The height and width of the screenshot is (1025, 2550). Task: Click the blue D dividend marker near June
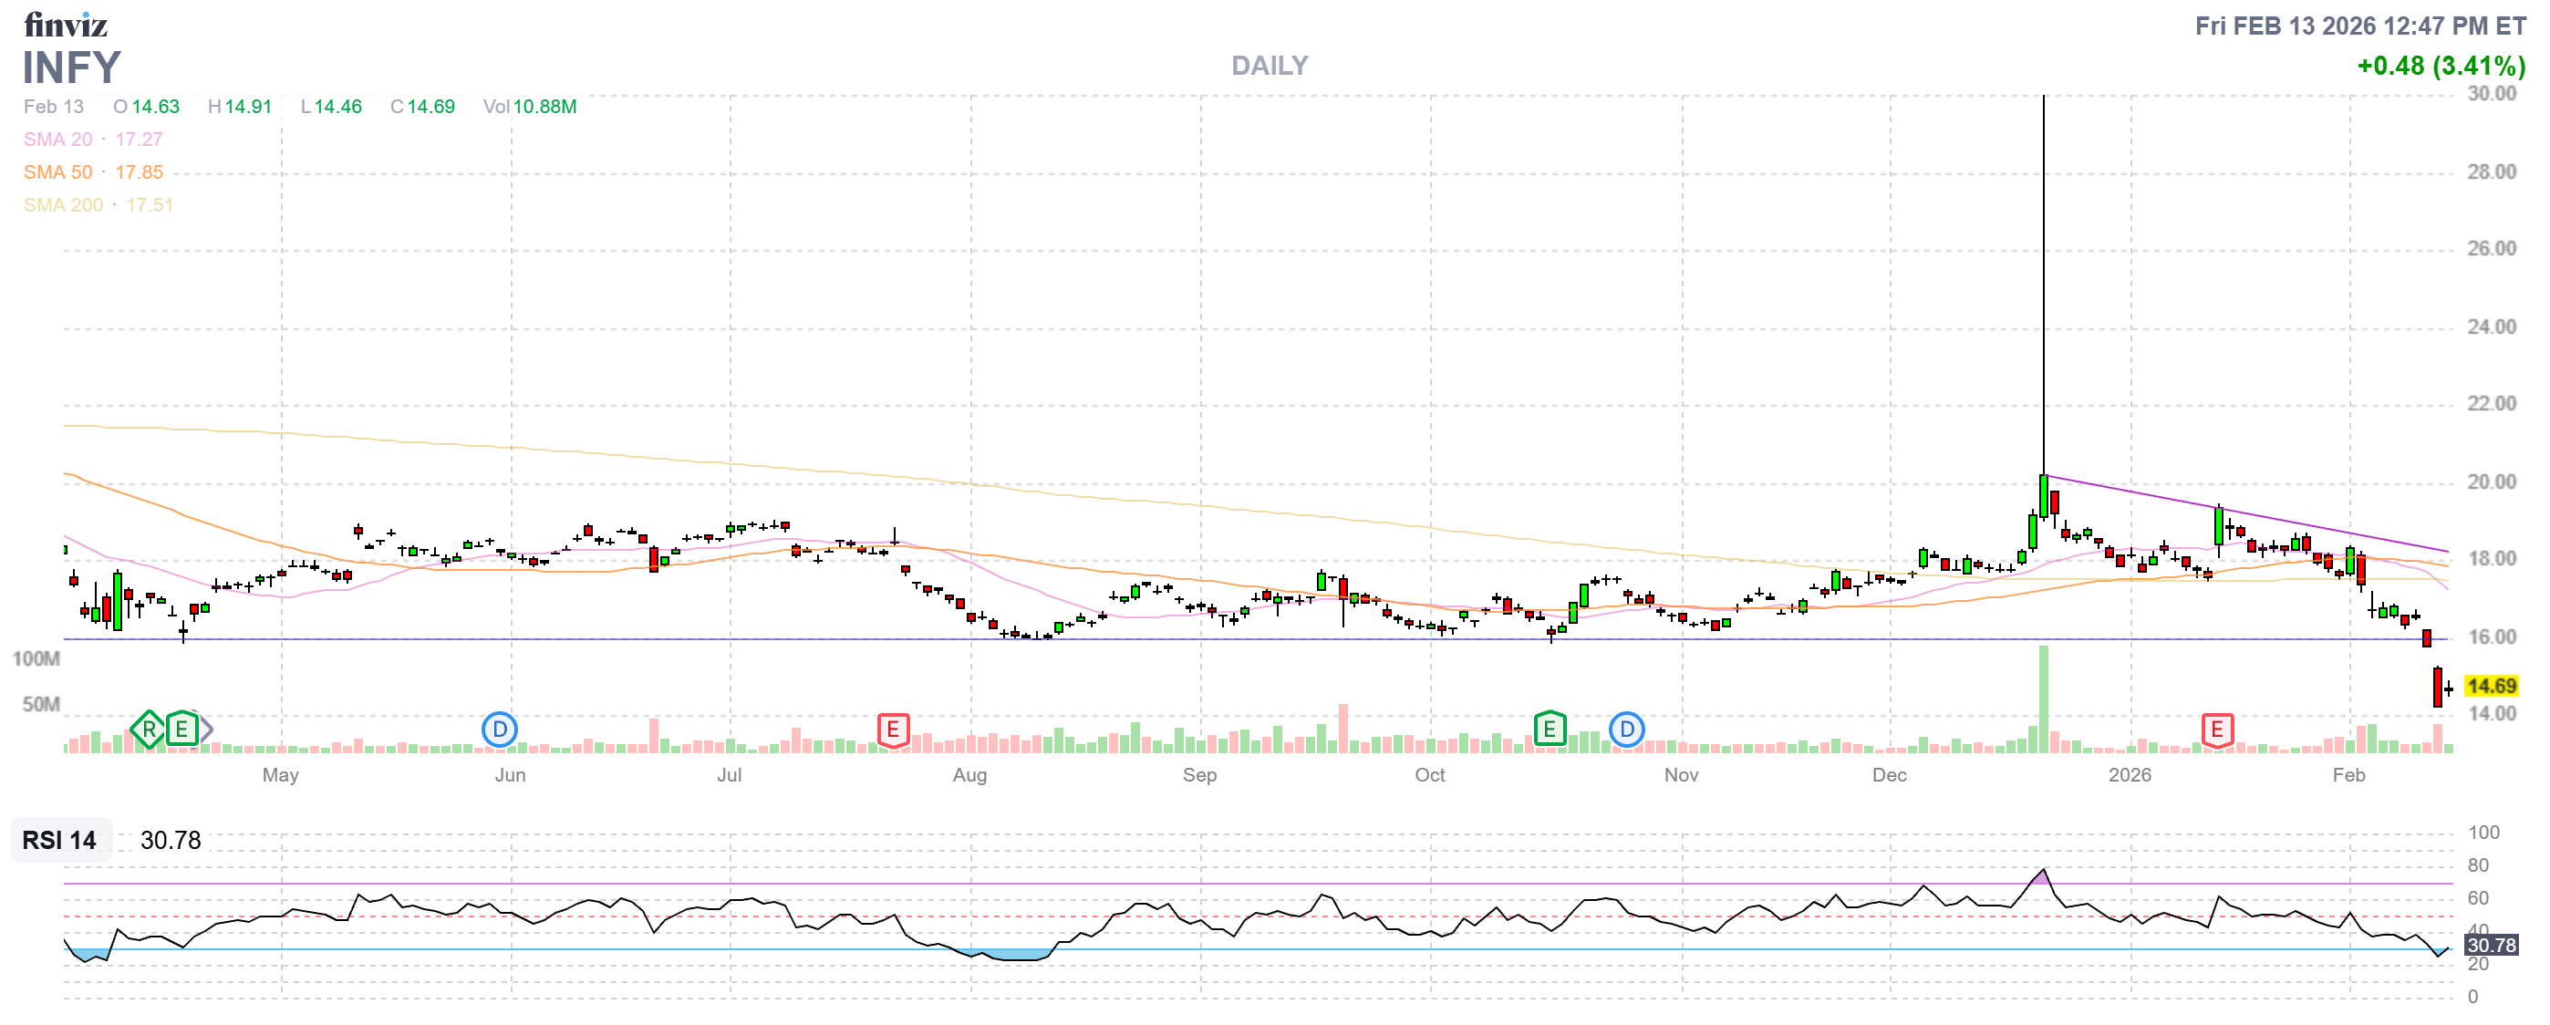(500, 730)
